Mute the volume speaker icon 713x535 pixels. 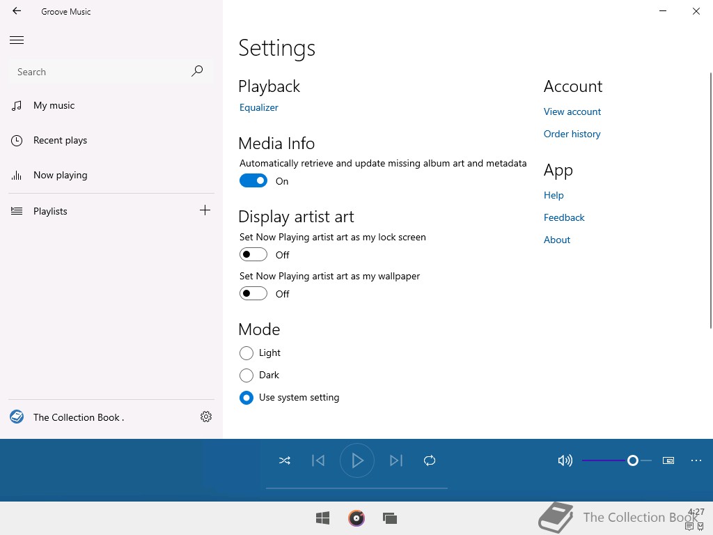565,460
